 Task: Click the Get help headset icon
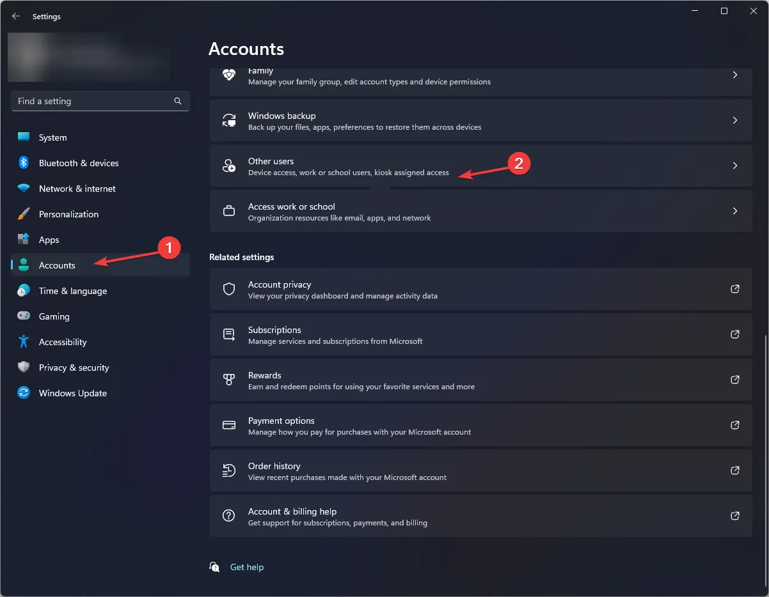point(215,567)
